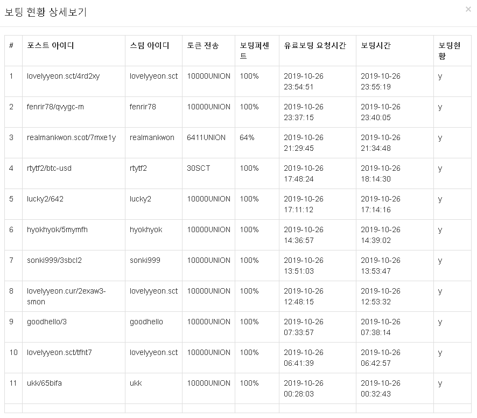The height and width of the screenshot is (418, 477).
Task: Click voting time 2019-10-26 21:34:48
Action: (381, 143)
